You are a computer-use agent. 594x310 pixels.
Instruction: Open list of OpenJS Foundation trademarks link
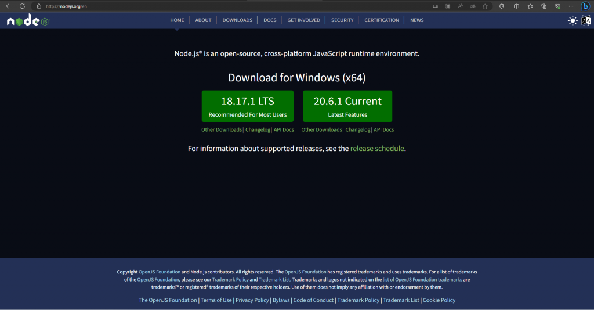click(x=422, y=279)
